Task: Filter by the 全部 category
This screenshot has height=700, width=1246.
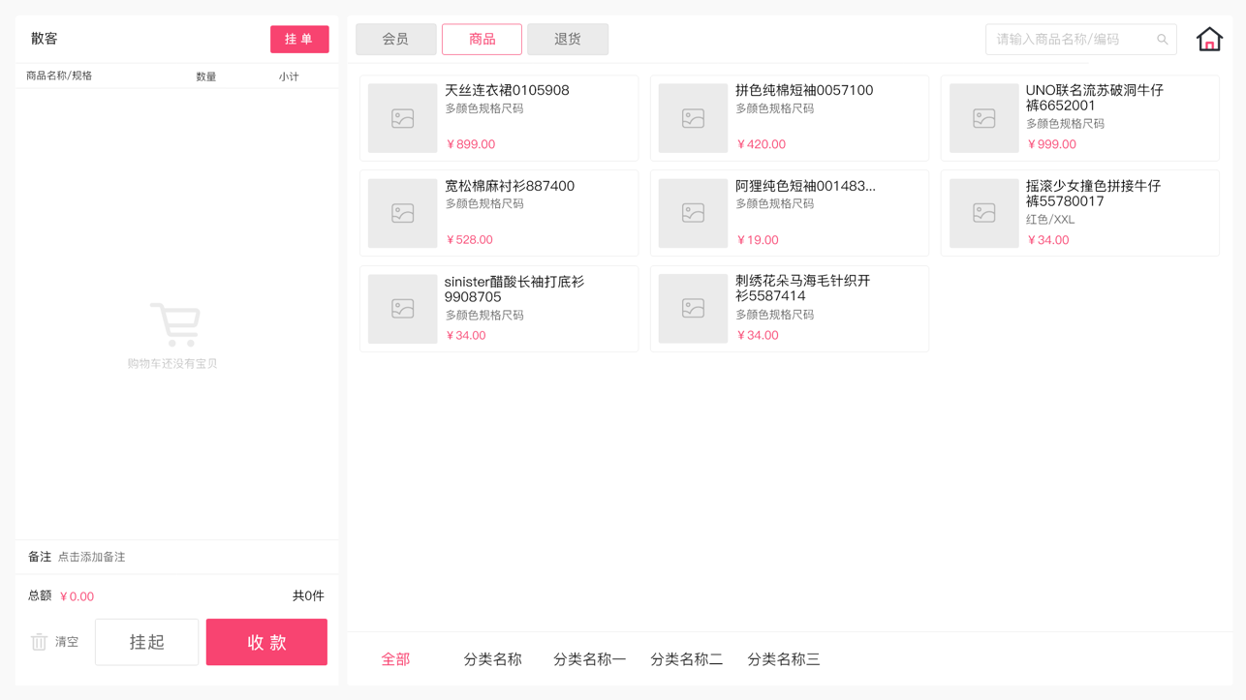Action: 395,659
